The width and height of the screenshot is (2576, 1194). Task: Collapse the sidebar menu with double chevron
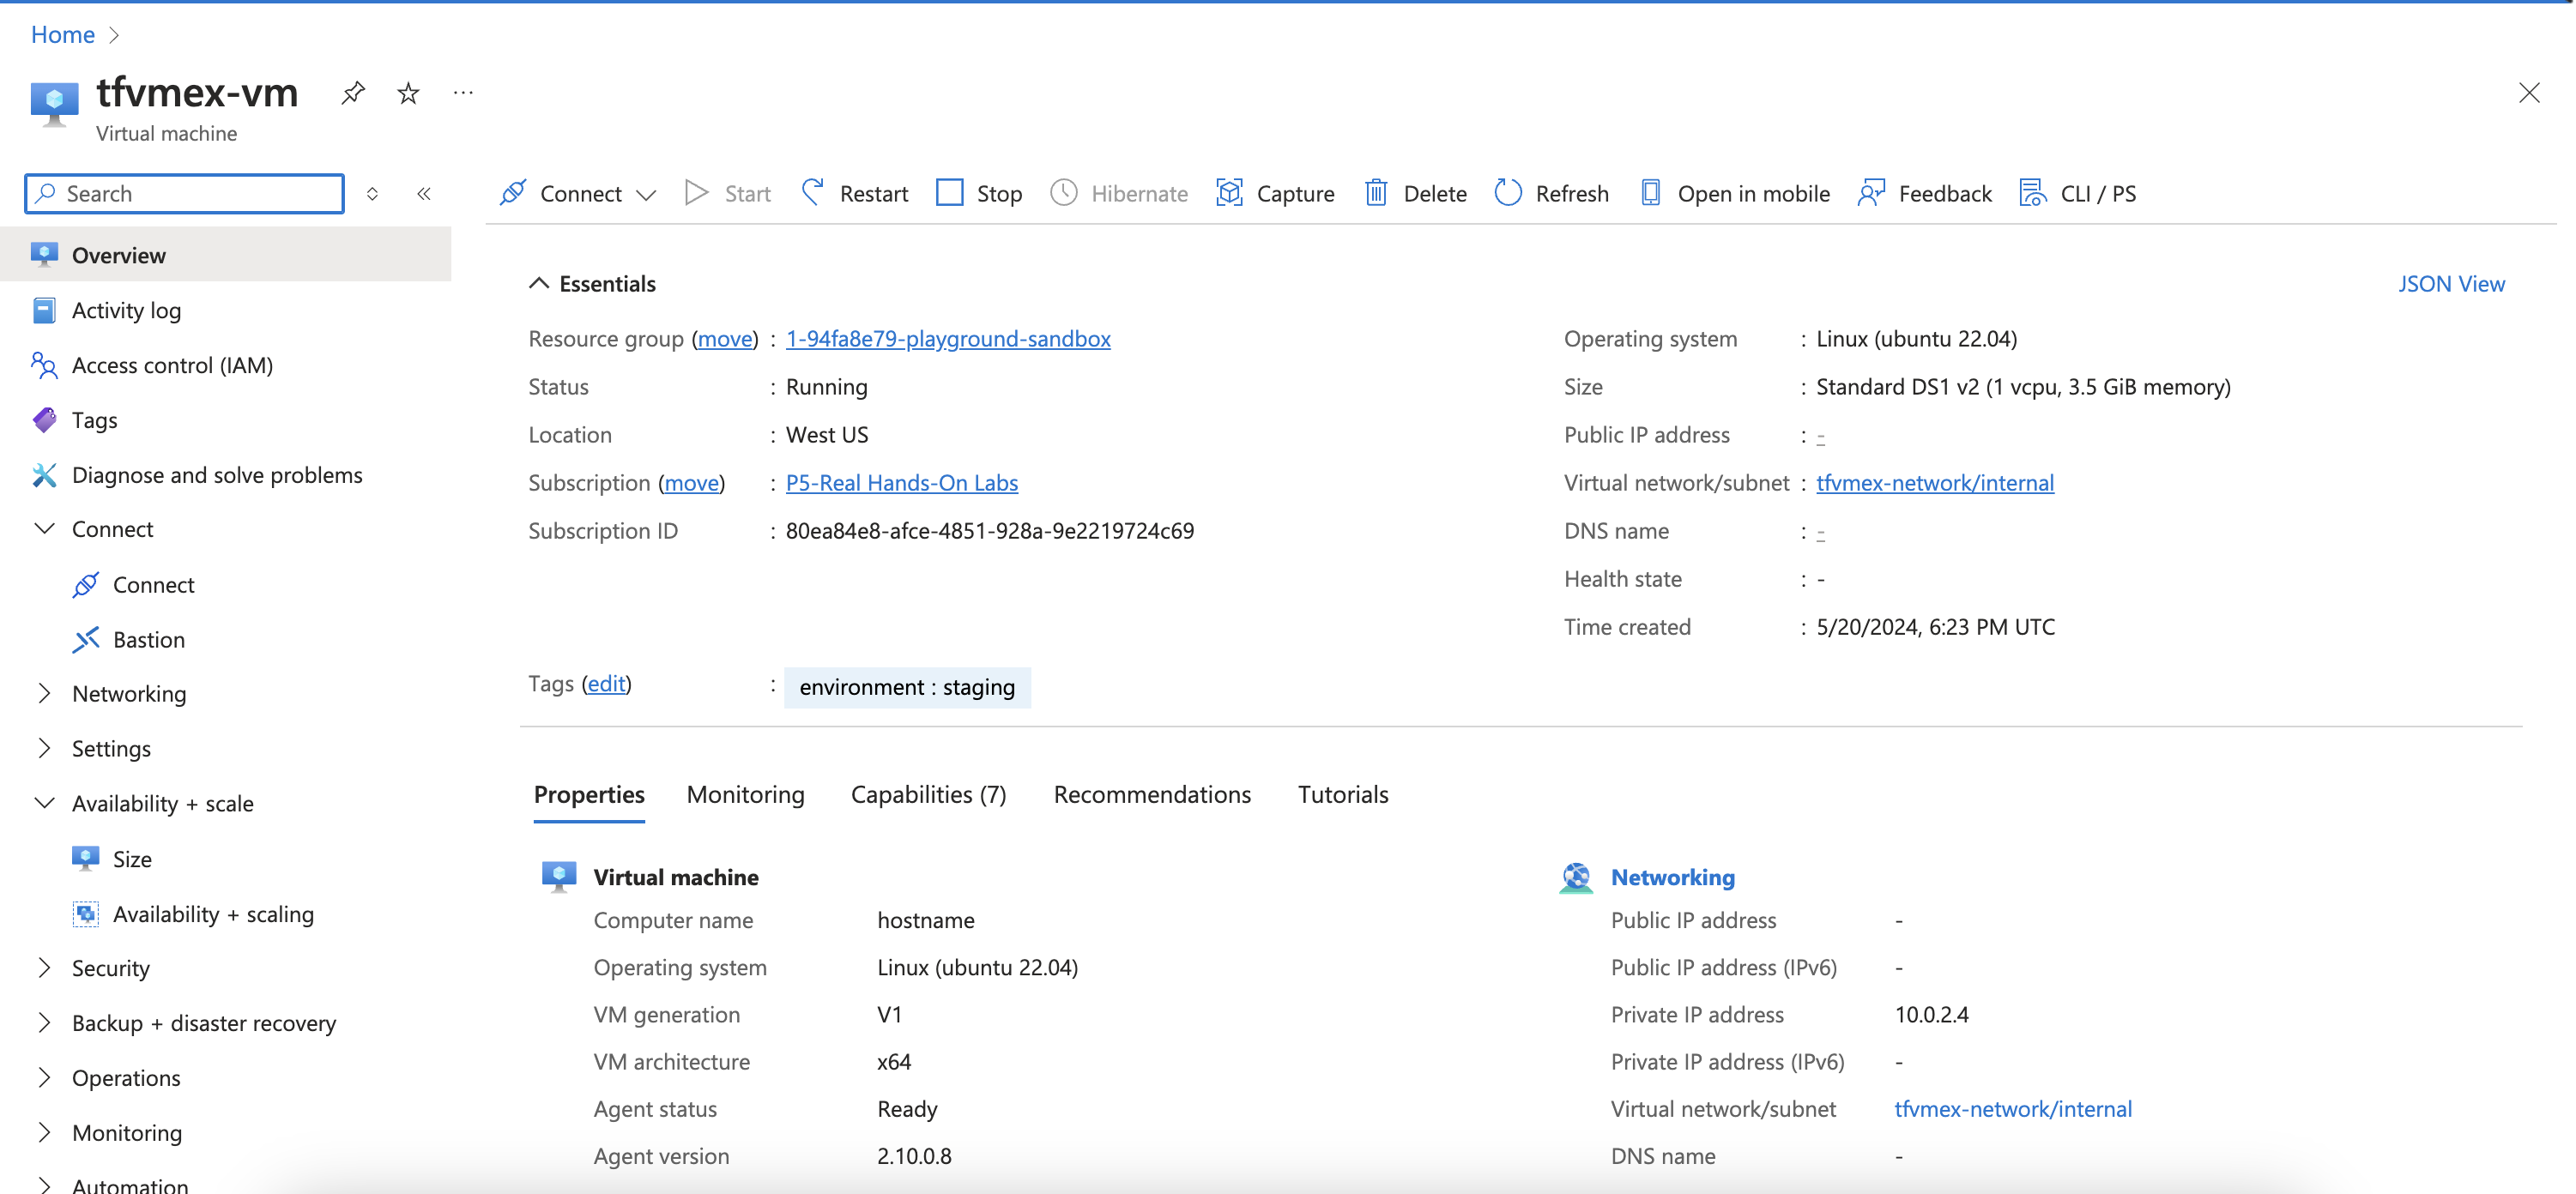tap(423, 193)
